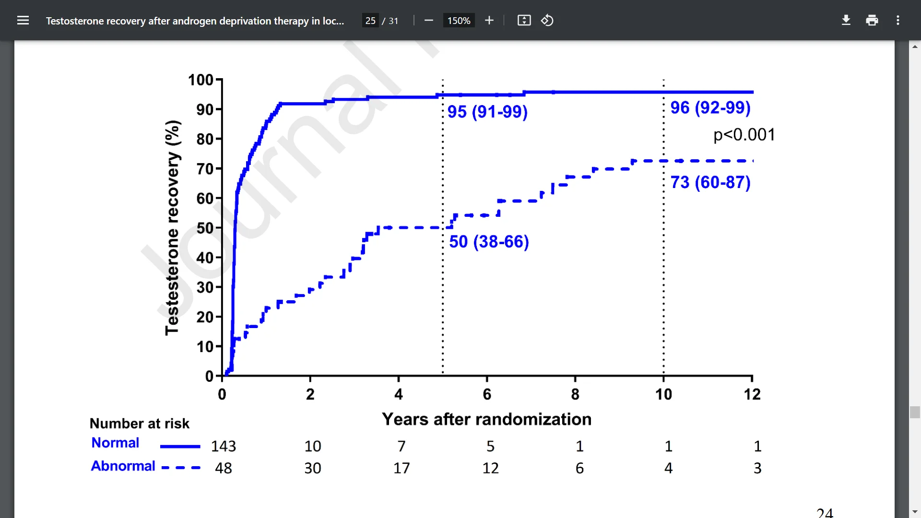Print the document
Image resolution: width=921 pixels, height=518 pixels.
872,20
